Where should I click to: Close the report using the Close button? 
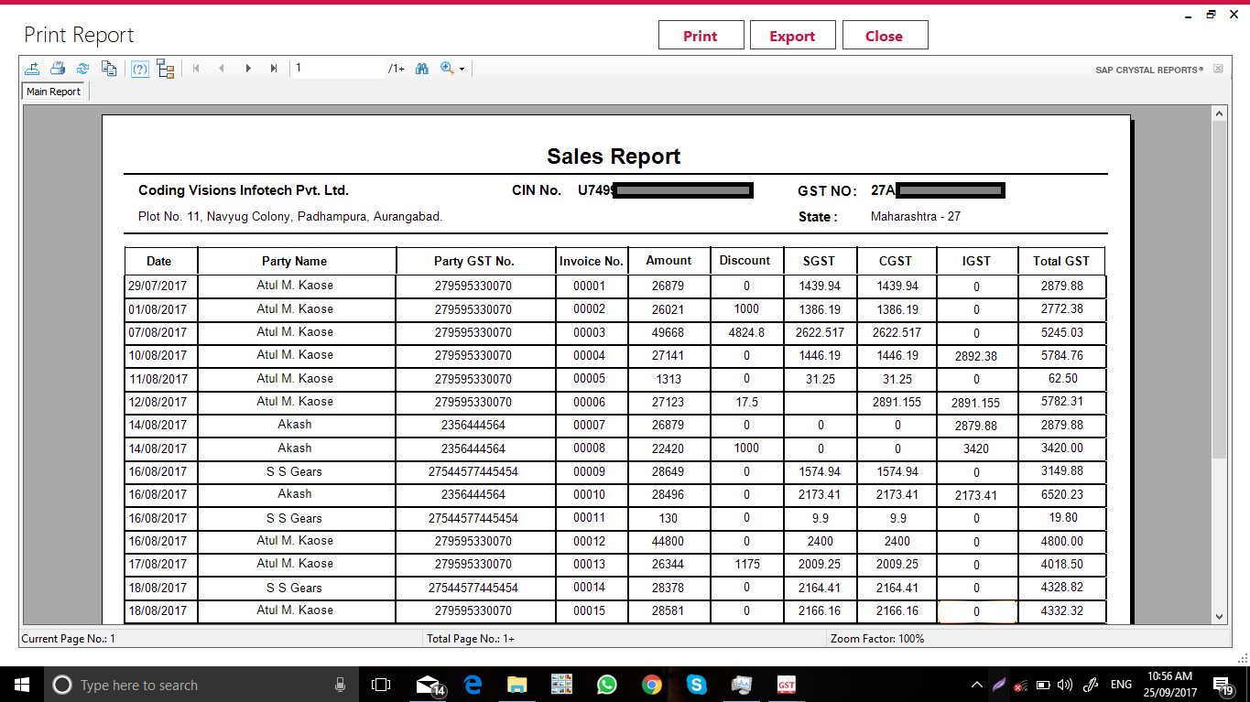[x=885, y=35]
